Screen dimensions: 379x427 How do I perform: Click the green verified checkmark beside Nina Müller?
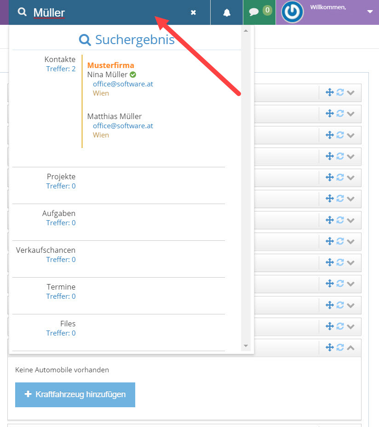(132, 74)
